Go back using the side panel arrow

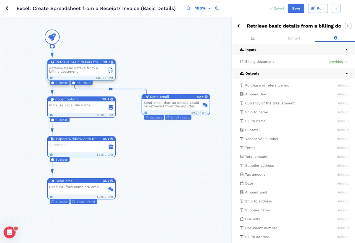tap(239, 26)
